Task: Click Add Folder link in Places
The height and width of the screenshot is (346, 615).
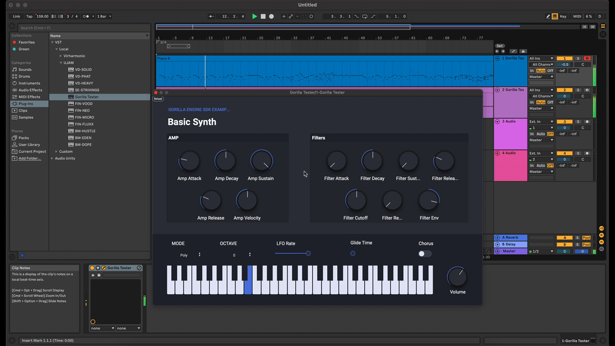Action: coord(30,158)
